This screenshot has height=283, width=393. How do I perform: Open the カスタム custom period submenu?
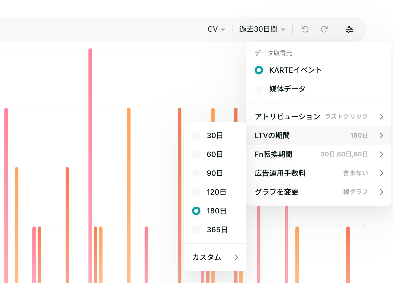pyautogui.click(x=215, y=257)
